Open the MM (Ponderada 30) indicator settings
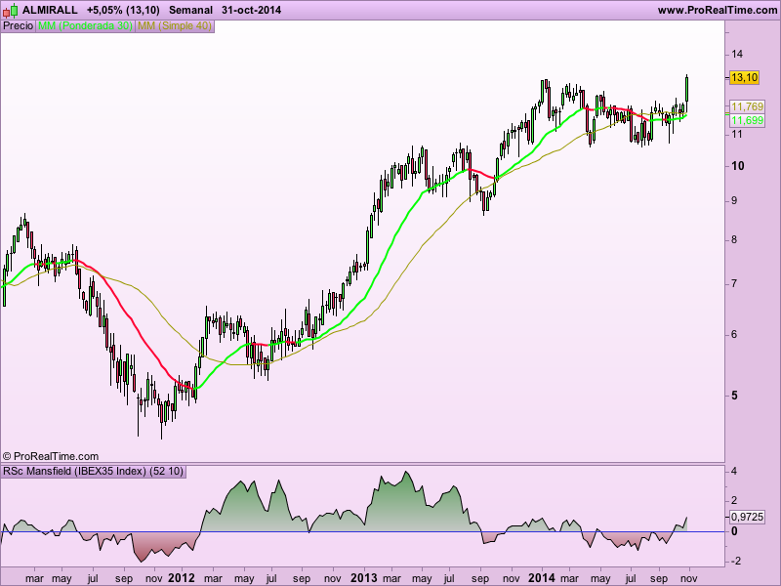 click(85, 26)
